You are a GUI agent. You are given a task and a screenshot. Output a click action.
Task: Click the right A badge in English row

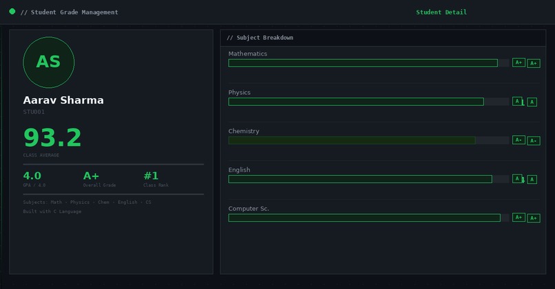[x=532, y=180]
